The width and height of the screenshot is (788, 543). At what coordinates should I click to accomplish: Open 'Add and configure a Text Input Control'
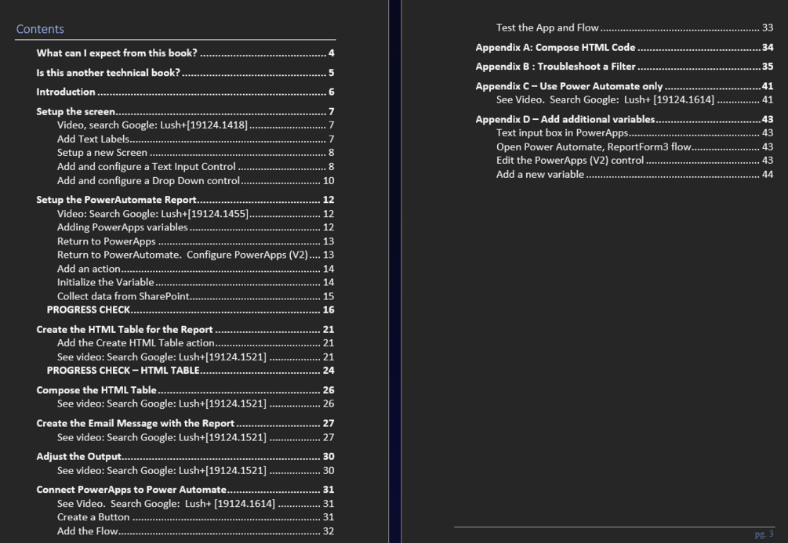(195, 167)
